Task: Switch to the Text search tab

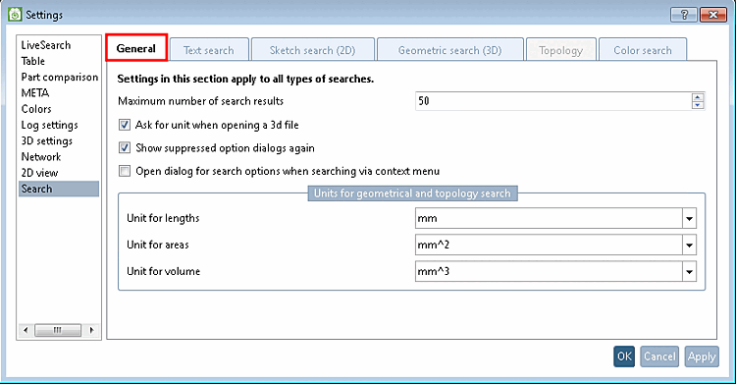Action: click(x=209, y=50)
